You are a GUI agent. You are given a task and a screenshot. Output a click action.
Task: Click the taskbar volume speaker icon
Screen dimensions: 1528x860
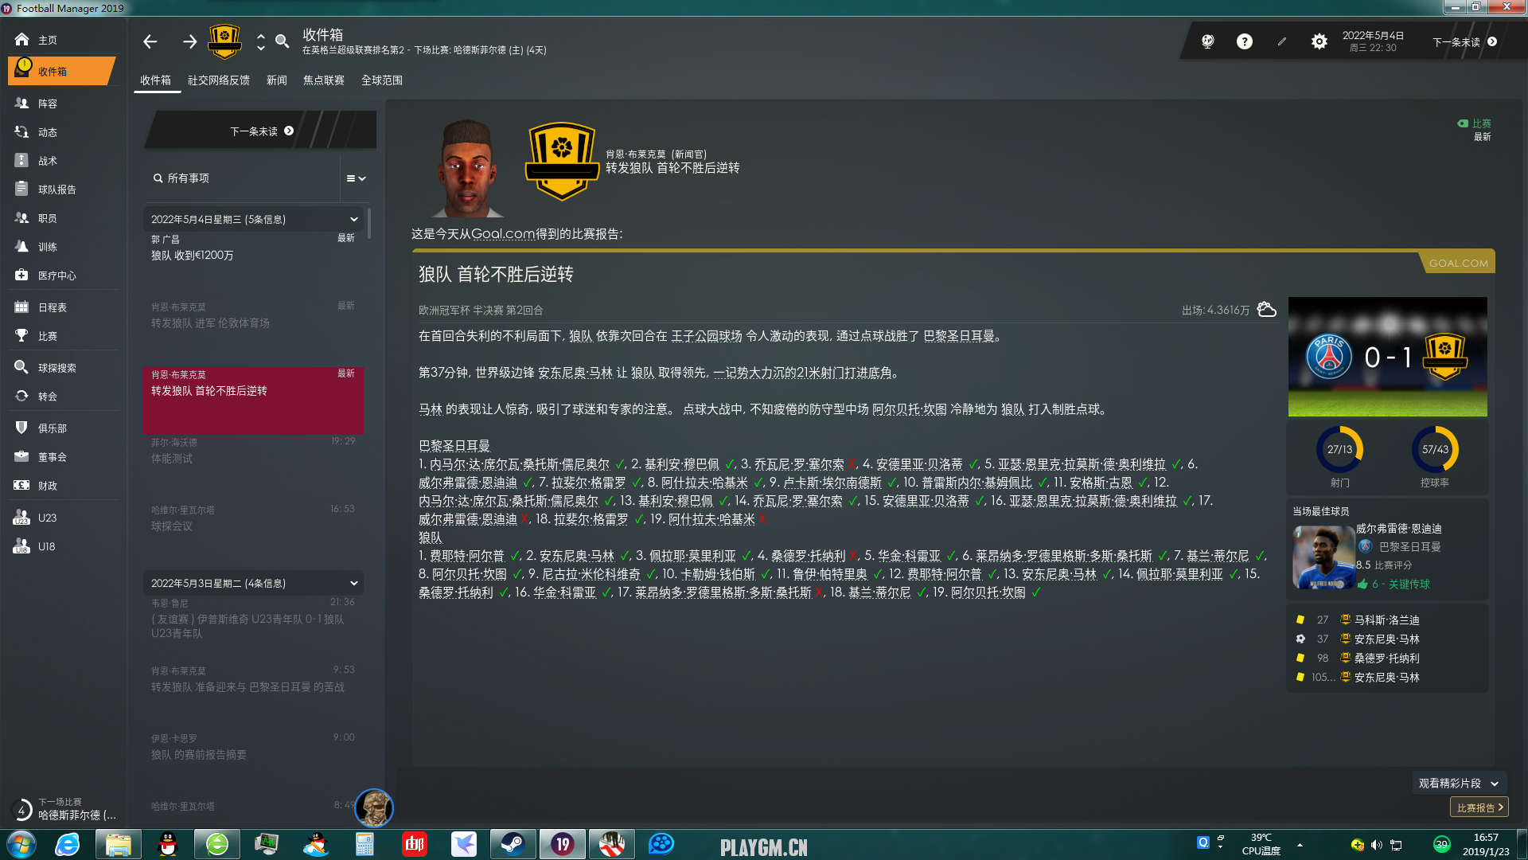(x=1376, y=845)
